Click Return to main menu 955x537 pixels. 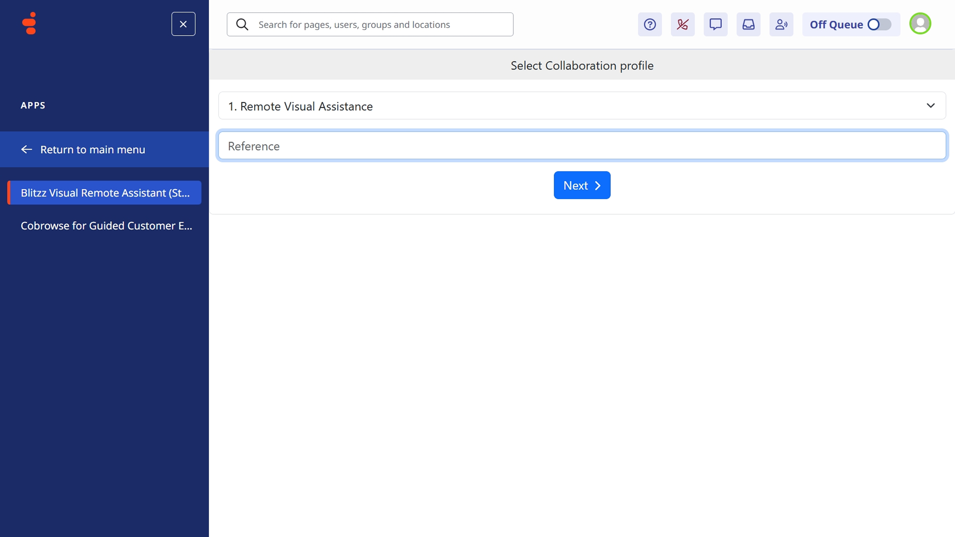coord(93,150)
